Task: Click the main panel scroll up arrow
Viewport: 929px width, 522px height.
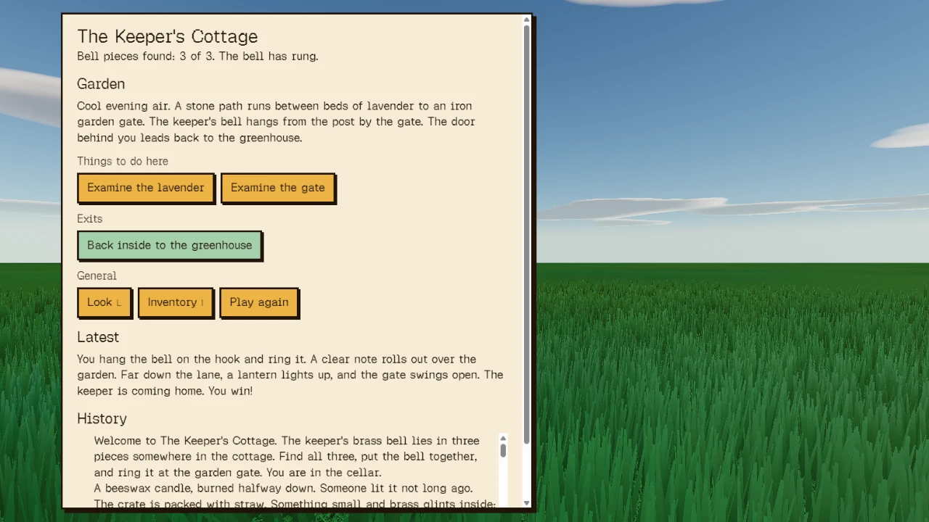Action: coord(527,20)
